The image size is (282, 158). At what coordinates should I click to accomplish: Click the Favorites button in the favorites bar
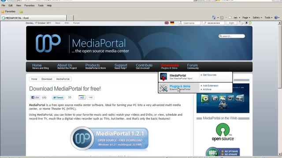(x=8, y=12)
